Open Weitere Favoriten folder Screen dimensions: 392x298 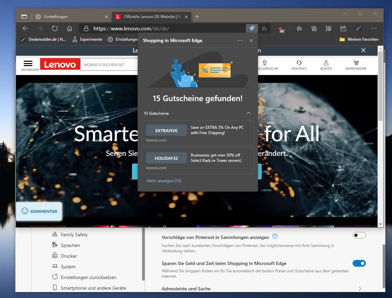pyautogui.click(x=359, y=39)
